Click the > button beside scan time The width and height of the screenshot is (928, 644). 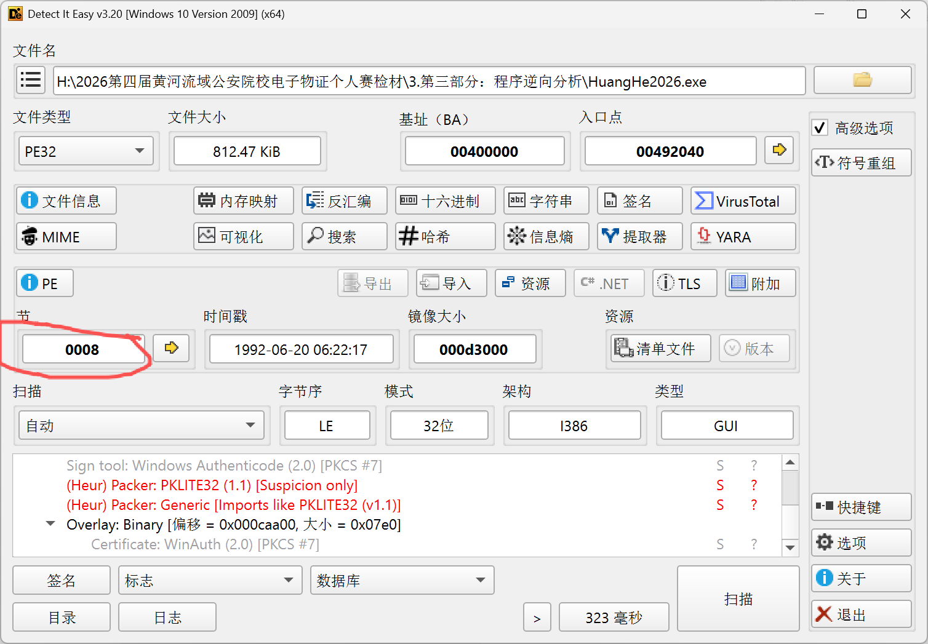click(x=537, y=617)
